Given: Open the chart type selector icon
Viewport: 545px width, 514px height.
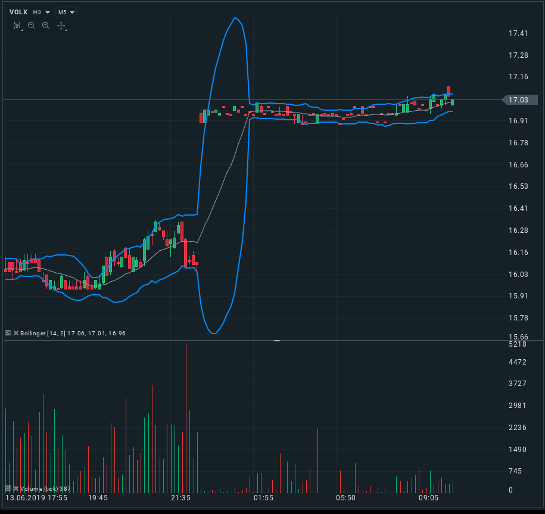Looking at the screenshot, I should [17, 26].
